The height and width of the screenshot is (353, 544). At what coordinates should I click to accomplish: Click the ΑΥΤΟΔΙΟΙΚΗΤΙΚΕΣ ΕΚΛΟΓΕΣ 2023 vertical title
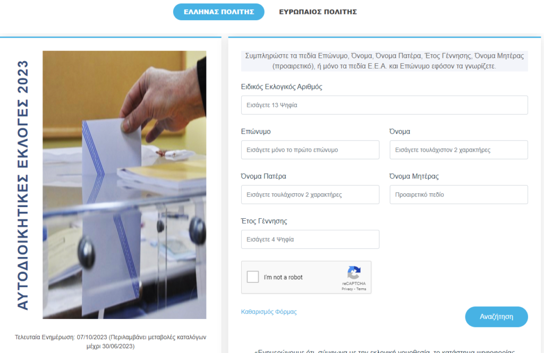point(23,185)
